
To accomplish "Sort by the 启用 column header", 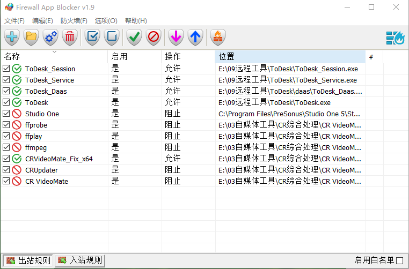I will pyautogui.click(x=135, y=56).
